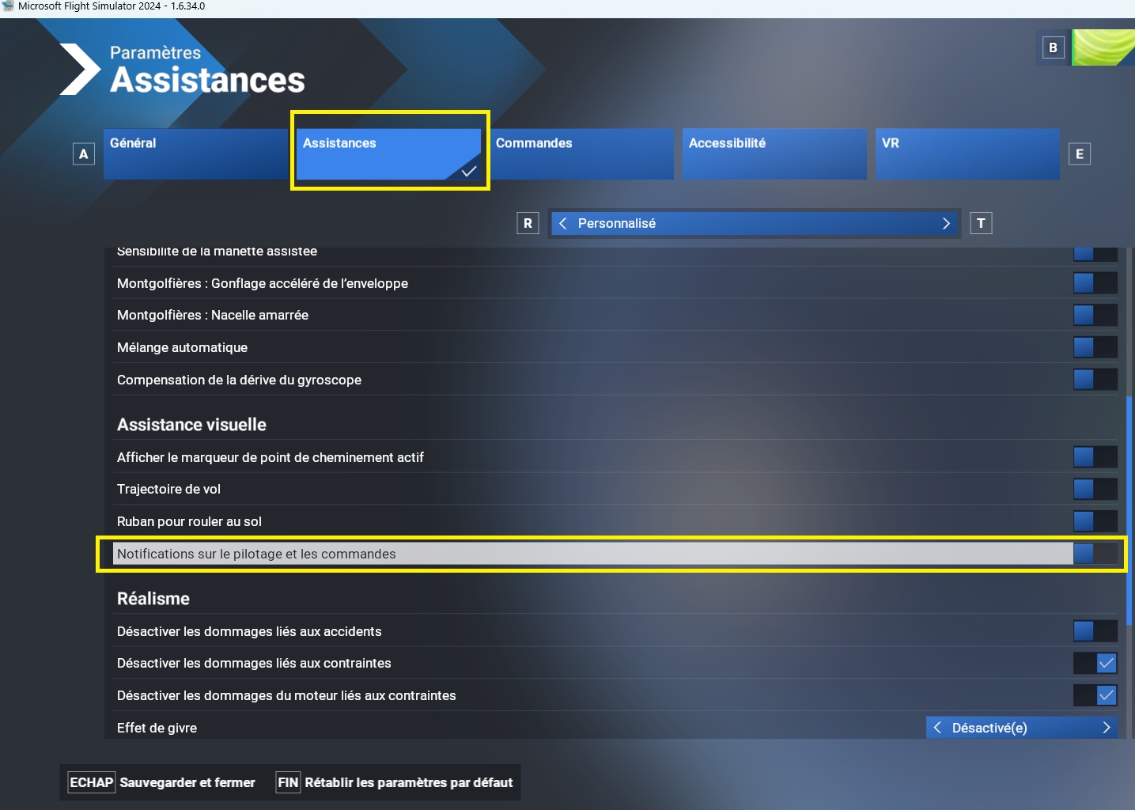Screen dimensions: 1135x810
Task: Click the next arrow on the Personnalisé preset selector
Action: [946, 223]
